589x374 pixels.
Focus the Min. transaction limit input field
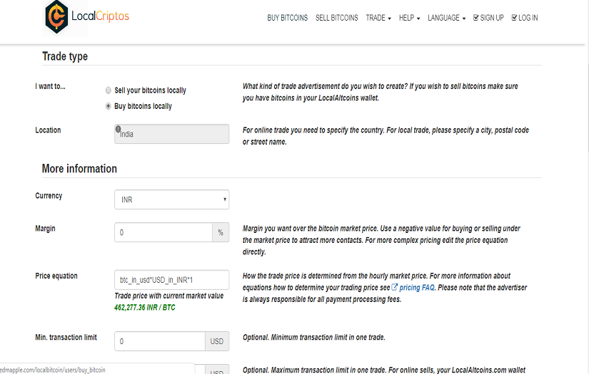(x=160, y=341)
